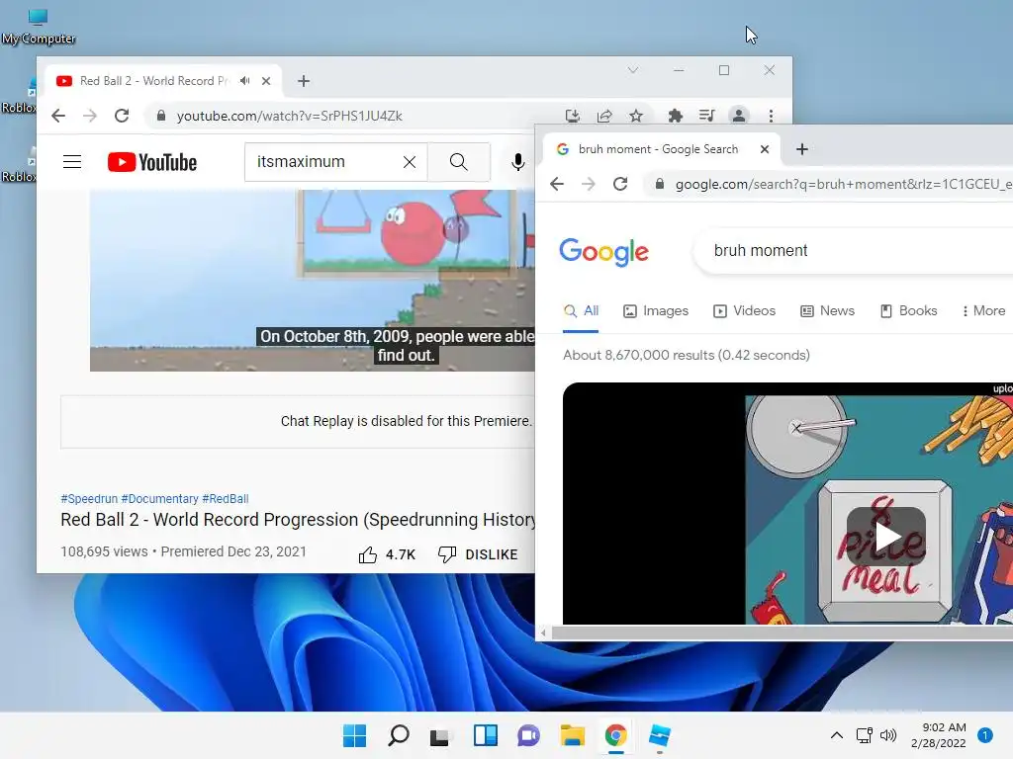
Task: Click the DISLIKE button
Action: click(478, 554)
